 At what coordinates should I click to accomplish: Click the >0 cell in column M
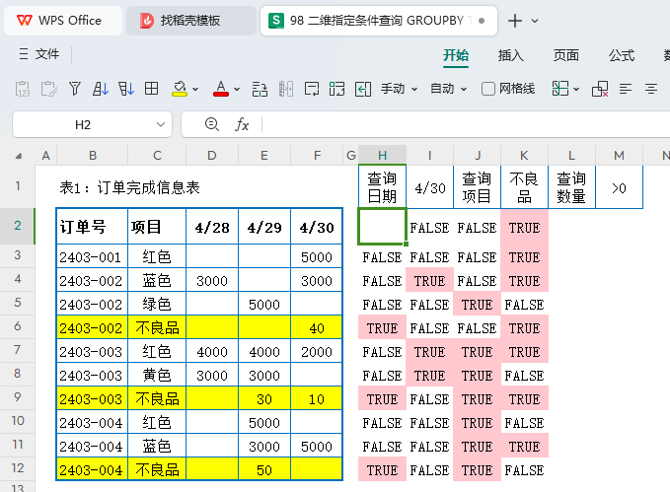[619, 187]
